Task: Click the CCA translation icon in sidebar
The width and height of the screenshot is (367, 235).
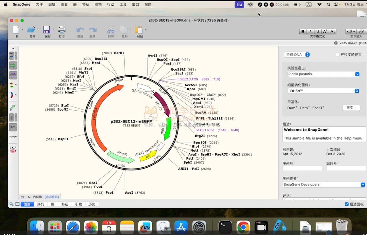Action: [13, 149]
